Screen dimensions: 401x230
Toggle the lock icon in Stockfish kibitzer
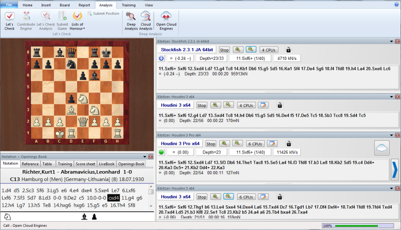(288, 50)
